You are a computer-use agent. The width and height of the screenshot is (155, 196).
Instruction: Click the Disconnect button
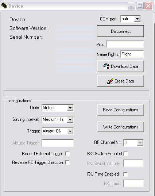pyautogui.click(x=120, y=31)
